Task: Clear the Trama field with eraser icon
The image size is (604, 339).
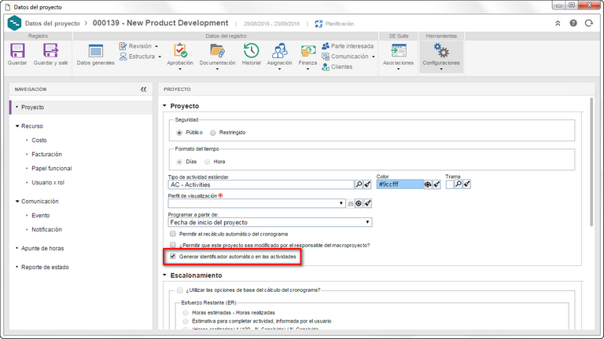Action: point(467,184)
